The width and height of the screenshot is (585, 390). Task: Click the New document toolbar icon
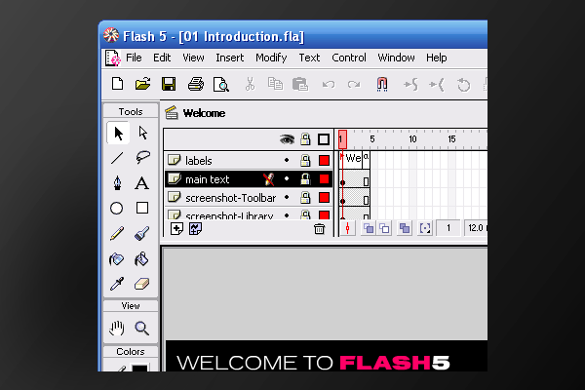[x=118, y=84]
